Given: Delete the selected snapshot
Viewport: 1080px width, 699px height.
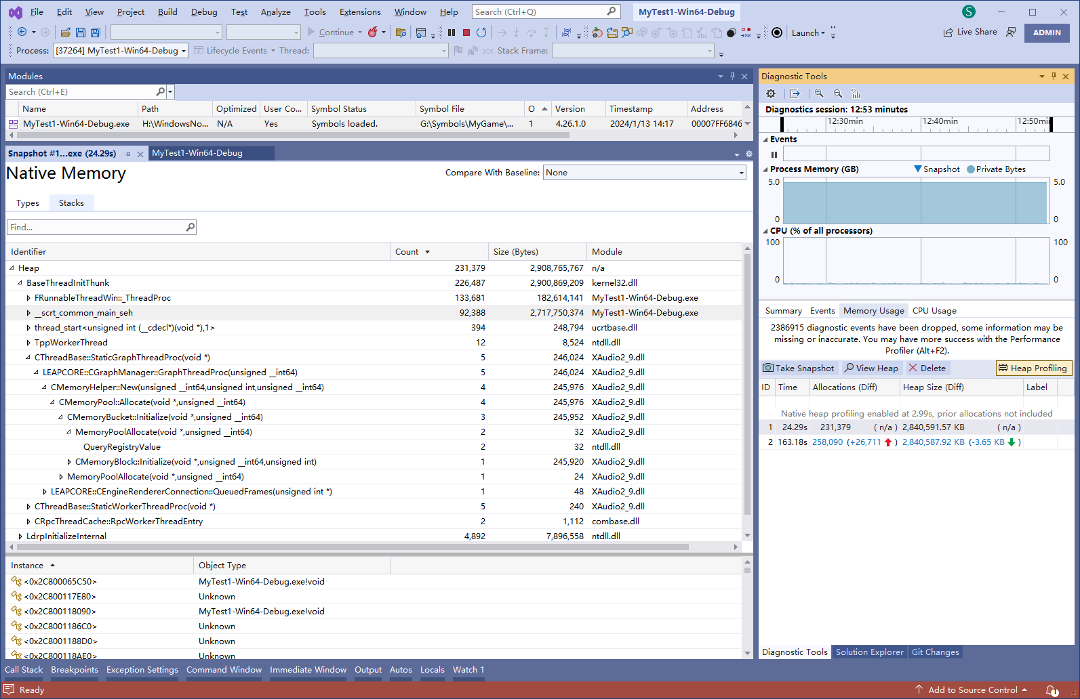Looking at the screenshot, I should [927, 368].
